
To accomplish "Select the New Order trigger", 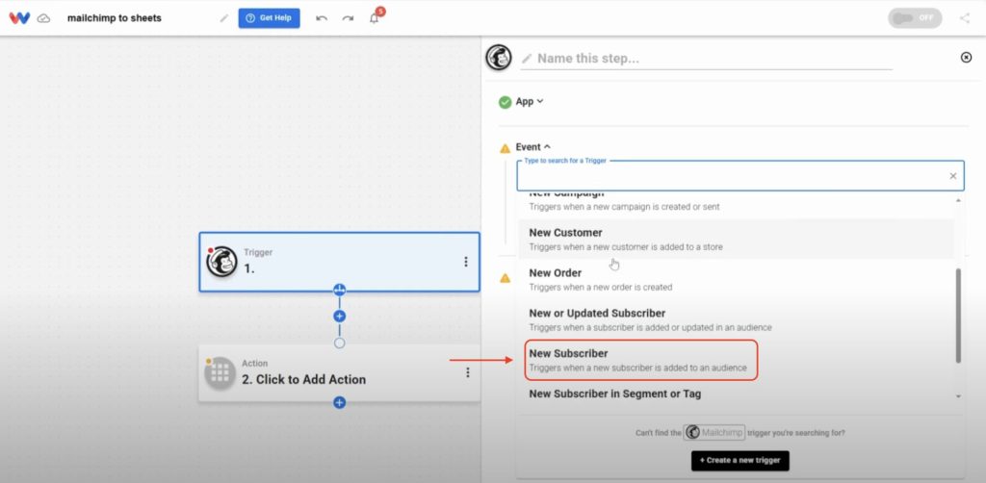I will click(x=736, y=279).
